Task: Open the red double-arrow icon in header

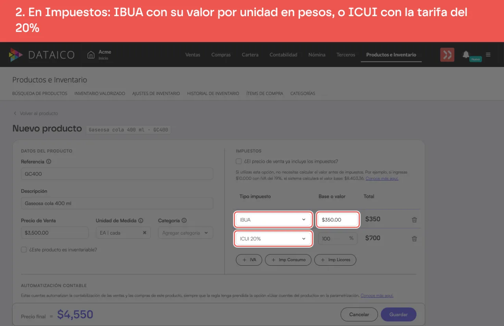Action: click(447, 55)
